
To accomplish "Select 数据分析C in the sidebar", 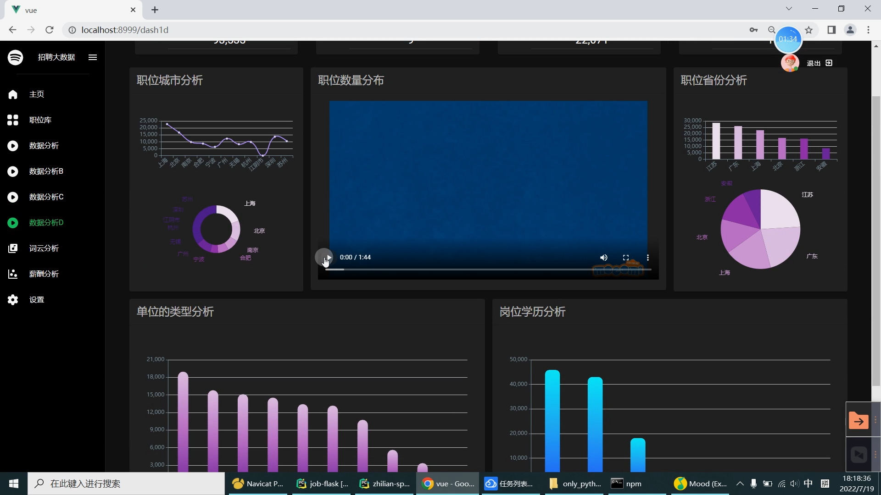I will pyautogui.click(x=46, y=197).
